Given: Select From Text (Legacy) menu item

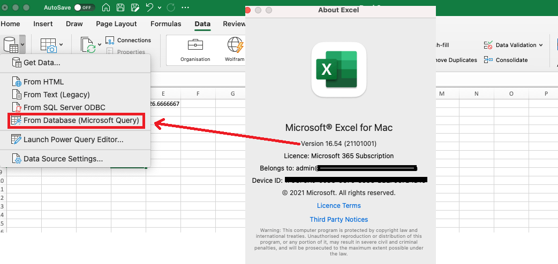Looking at the screenshot, I should point(75,95).
